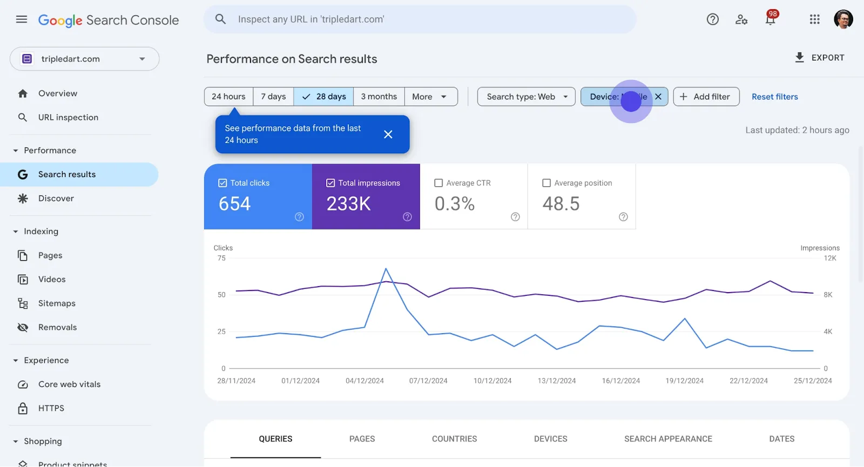Click the vertical page scrollbar
This screenshot has height=467, width=864.
pyautogui.click(x=861, y=213)
